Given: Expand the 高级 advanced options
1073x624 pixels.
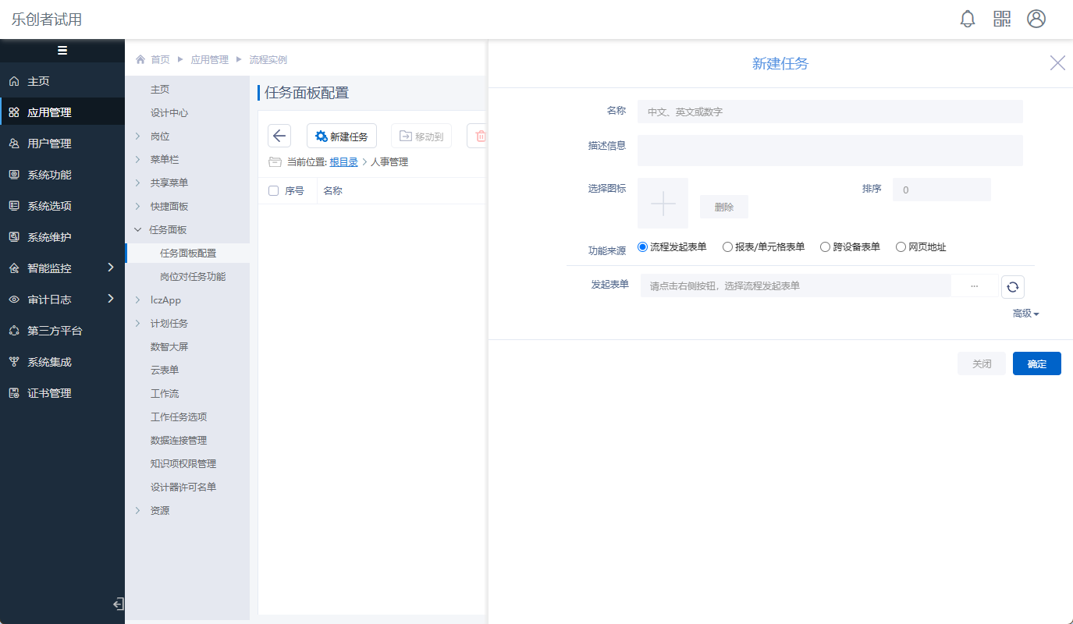Looking at the screenshot, I should [1025, 314].
